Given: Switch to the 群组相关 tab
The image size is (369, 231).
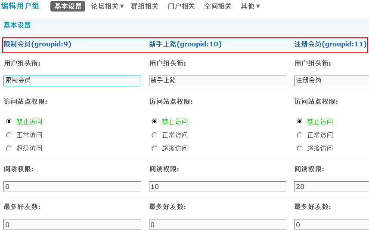Looking at the screenshot, I should pos(145,6).
